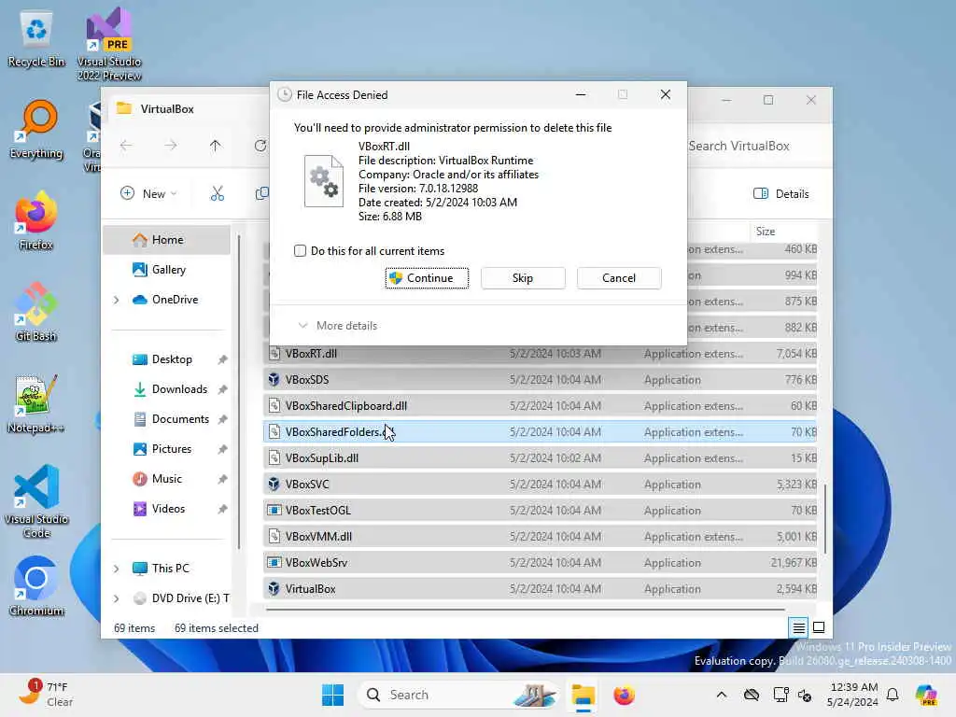The image size is (956, 717).
Task: Expand the This PC tree node
Action: [x=117, y=569]
